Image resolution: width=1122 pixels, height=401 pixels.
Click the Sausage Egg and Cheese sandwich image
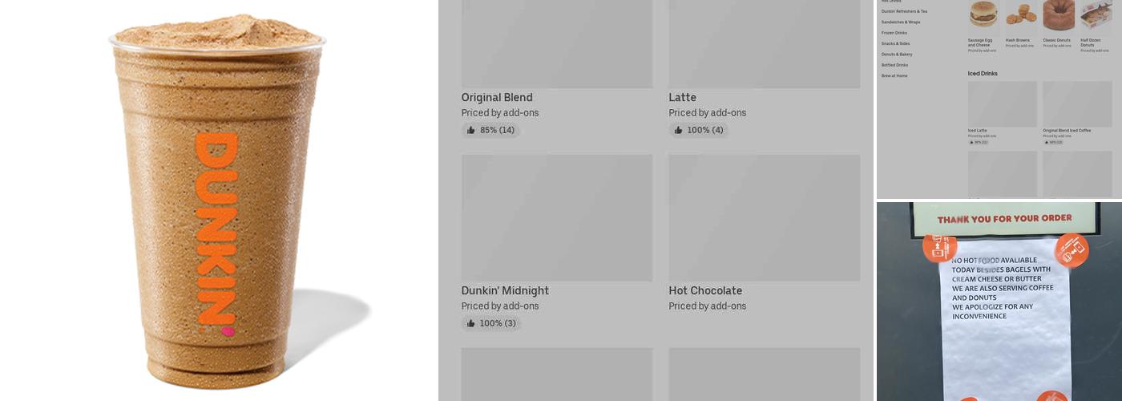pos(983,14)
